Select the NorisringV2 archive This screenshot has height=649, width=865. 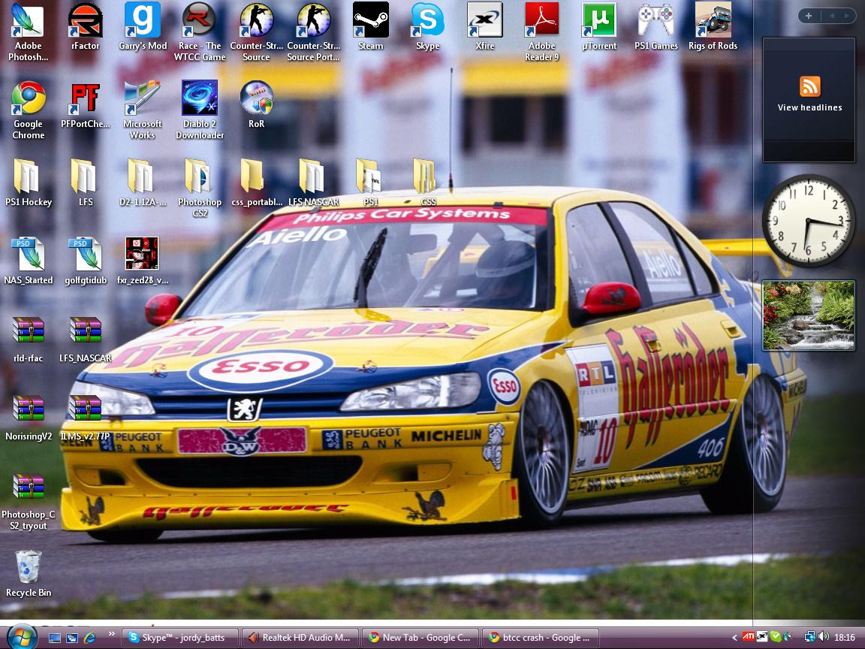tap(28, 418)
